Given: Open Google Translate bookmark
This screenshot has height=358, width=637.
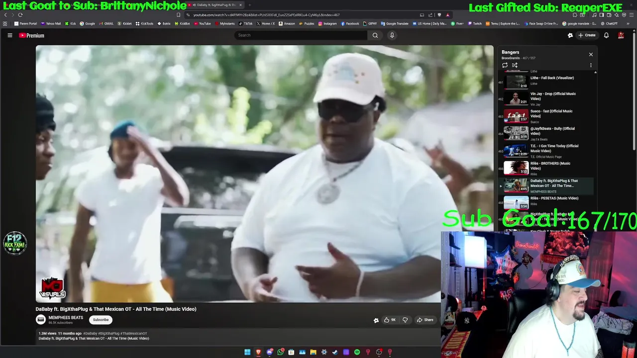Looking at the screenshot, I should (x=395, y=23).
